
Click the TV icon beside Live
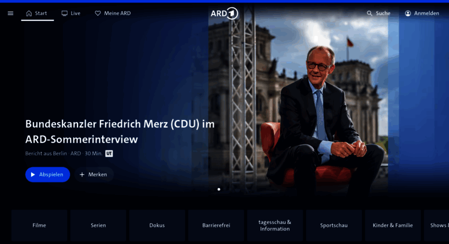[x=64, y=13]
